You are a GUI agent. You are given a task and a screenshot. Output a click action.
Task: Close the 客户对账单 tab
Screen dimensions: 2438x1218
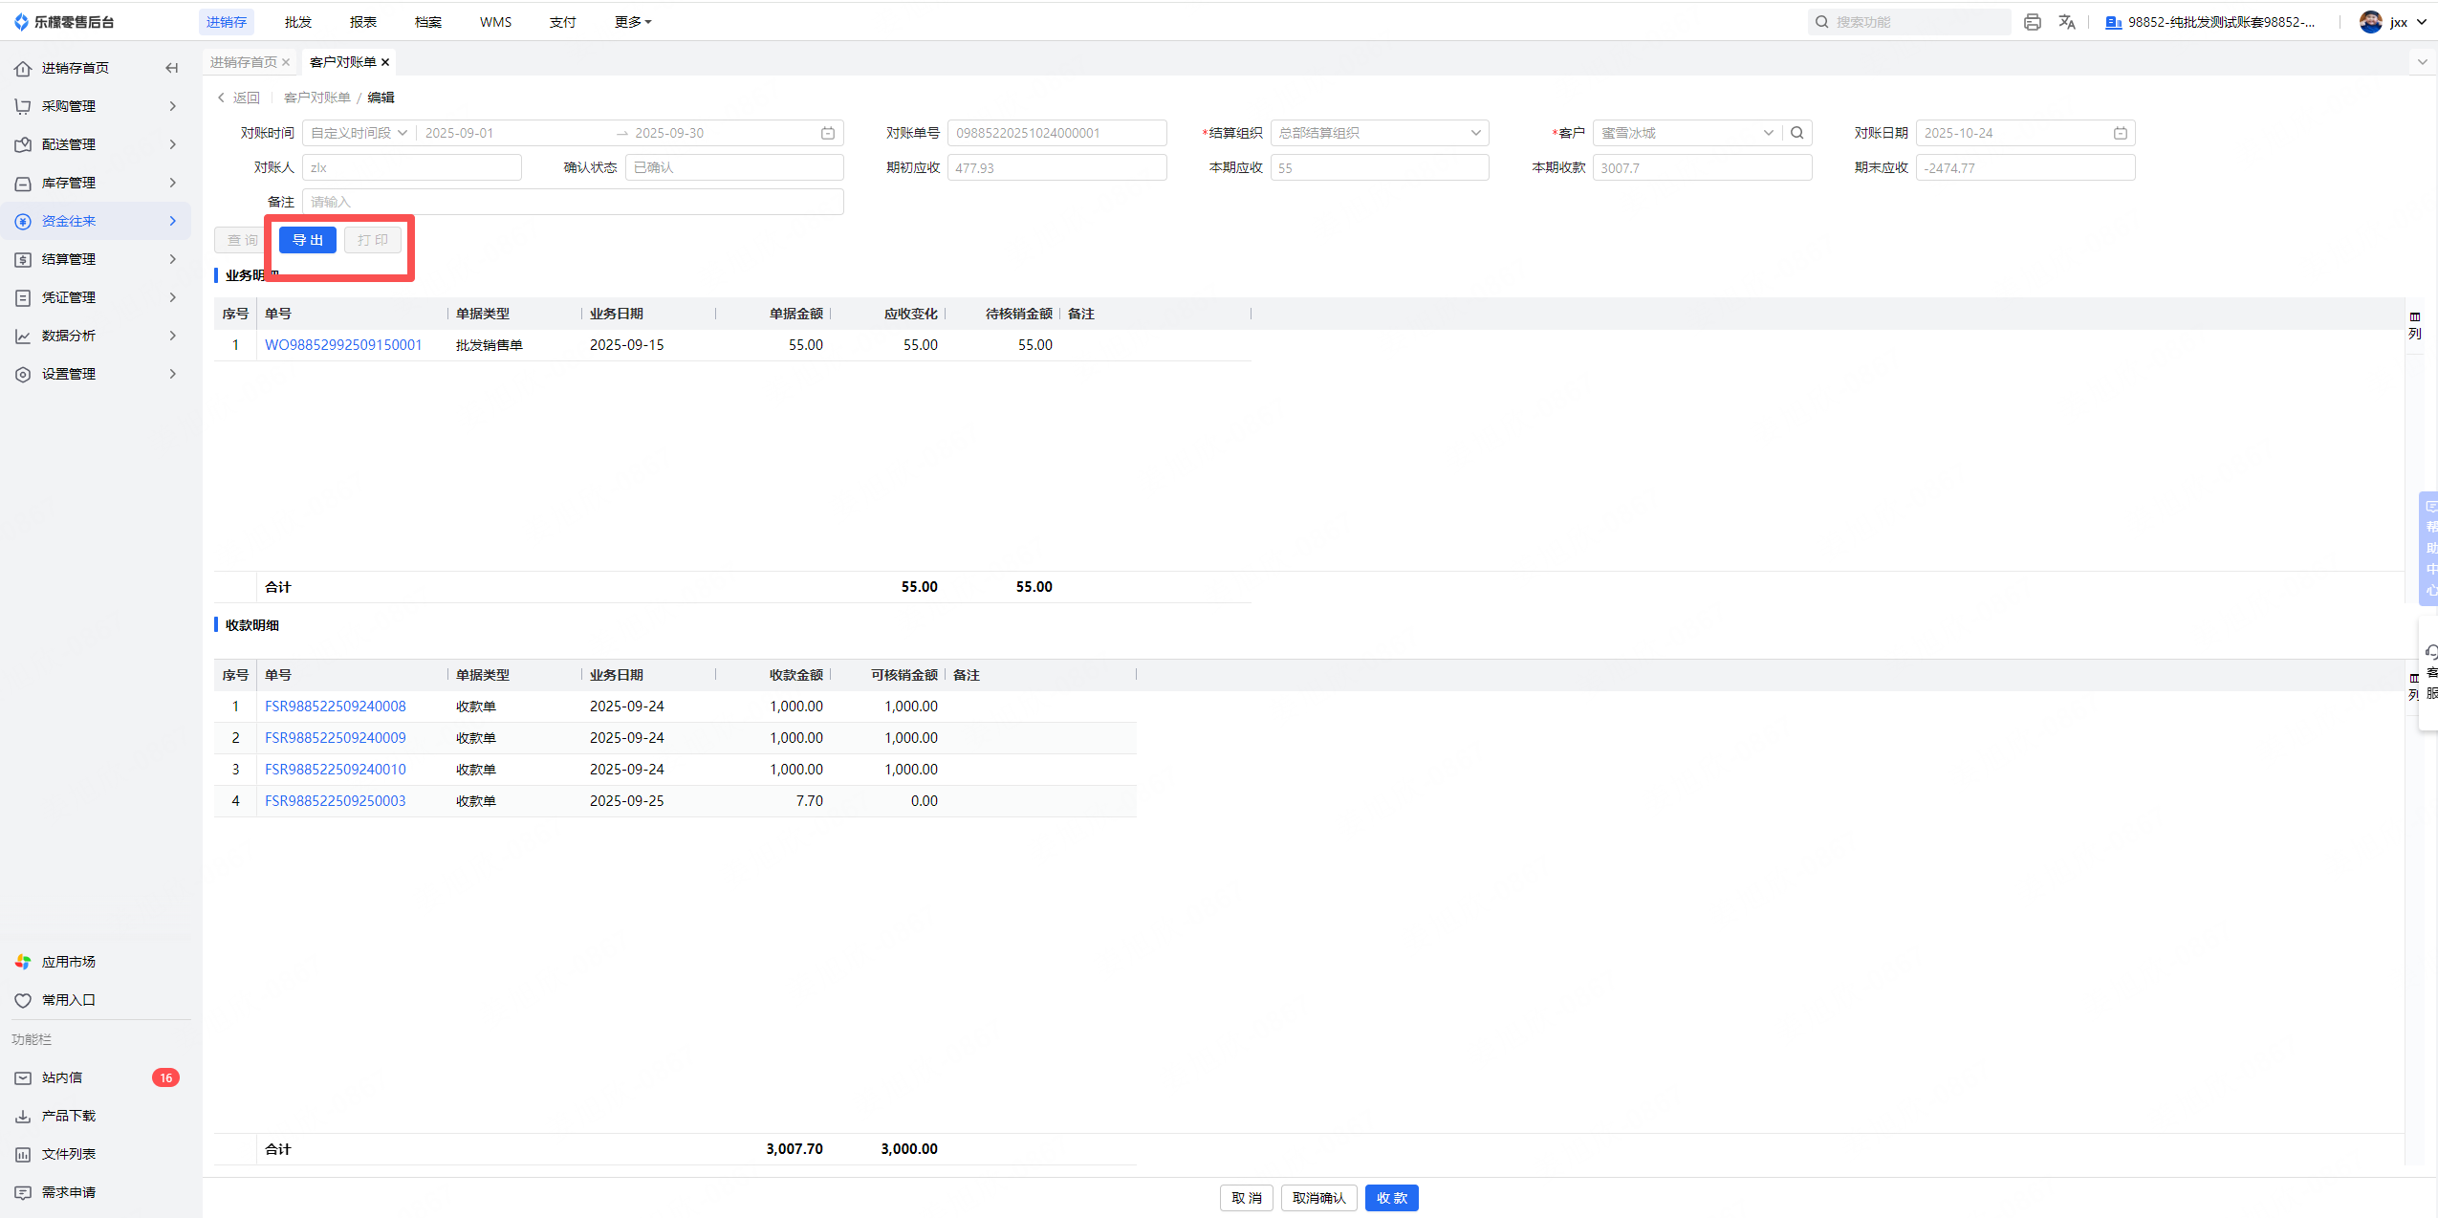[x=385, y=62]
